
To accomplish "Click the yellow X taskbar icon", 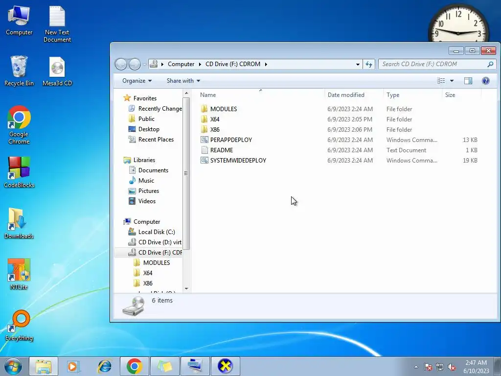I will pos(225,366).
